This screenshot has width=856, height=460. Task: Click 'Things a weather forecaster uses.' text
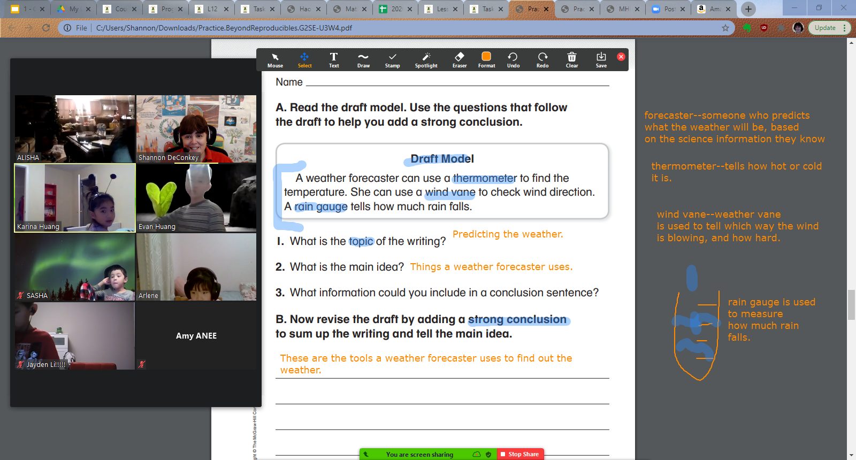click(x=491, y=267)
